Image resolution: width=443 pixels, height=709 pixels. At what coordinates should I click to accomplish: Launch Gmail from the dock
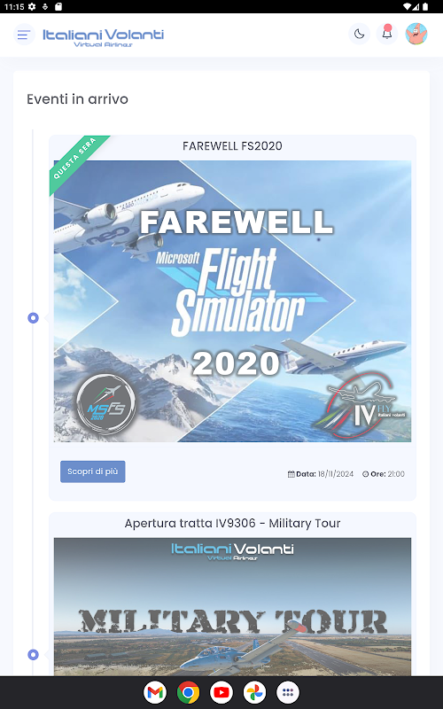click(x=155, y=692)
